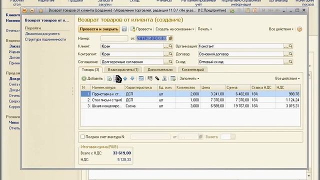This screenshot has width=320, height=180.
Task: Switch to the Взаиморасчеты (1) tab
Action: (123, 69)
